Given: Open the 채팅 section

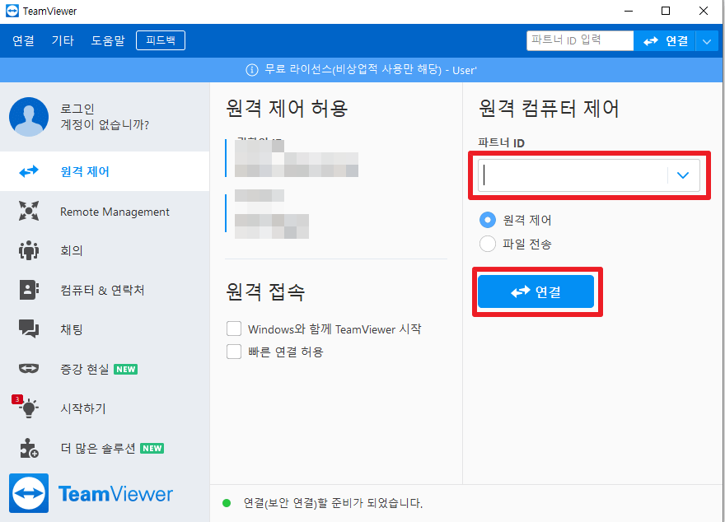Looking at the screenshot, I should point(105,329).
